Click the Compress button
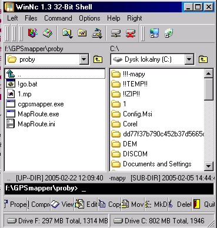The image size is (217, 228). pyautogui.click(x=39, y=204)
